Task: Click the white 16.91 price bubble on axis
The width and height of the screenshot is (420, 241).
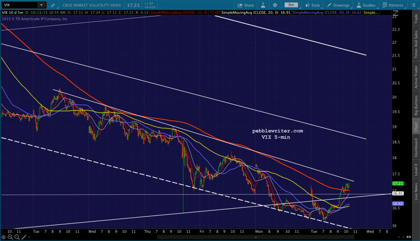Action: pos(398,193)
